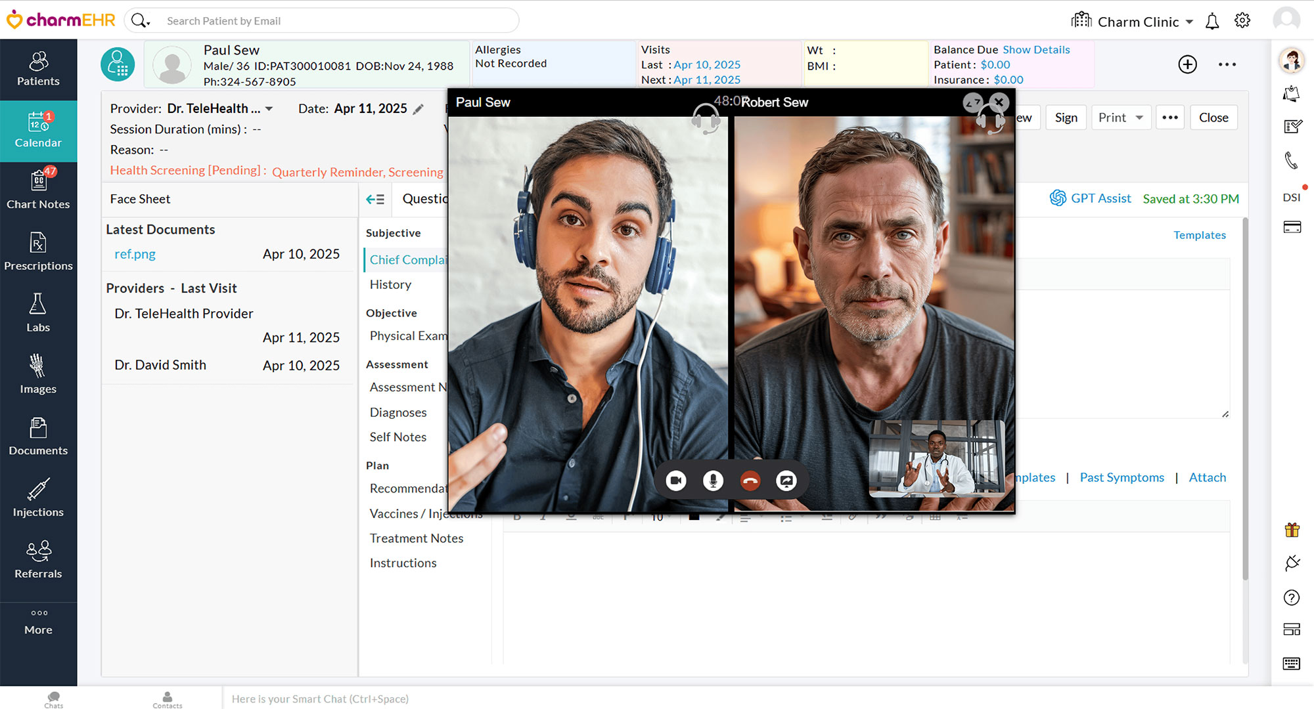Toggle the video camera in call
Image resolution: width=1314 pixels, height=709 pixels.
point(676,481)
